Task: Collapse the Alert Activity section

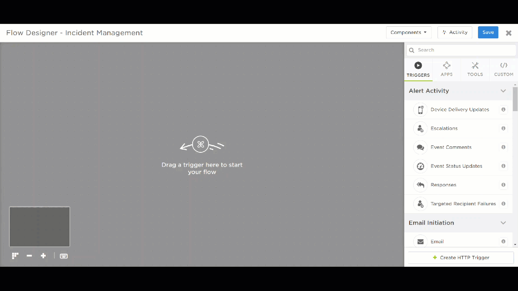Action: (x=503, y=91)
